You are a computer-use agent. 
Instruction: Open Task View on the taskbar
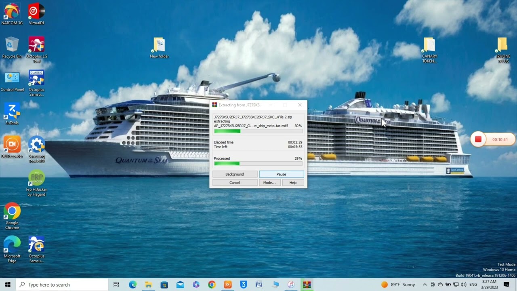(116, 285)
